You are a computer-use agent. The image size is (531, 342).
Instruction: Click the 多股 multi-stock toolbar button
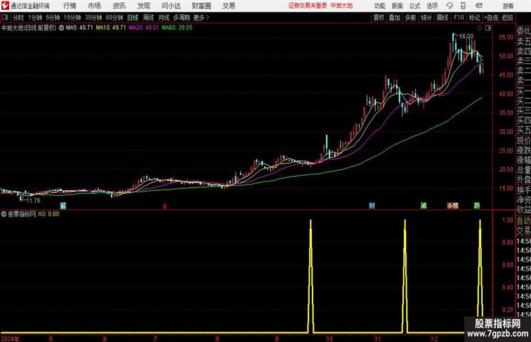pyautogui.click(x=410, y=18)
